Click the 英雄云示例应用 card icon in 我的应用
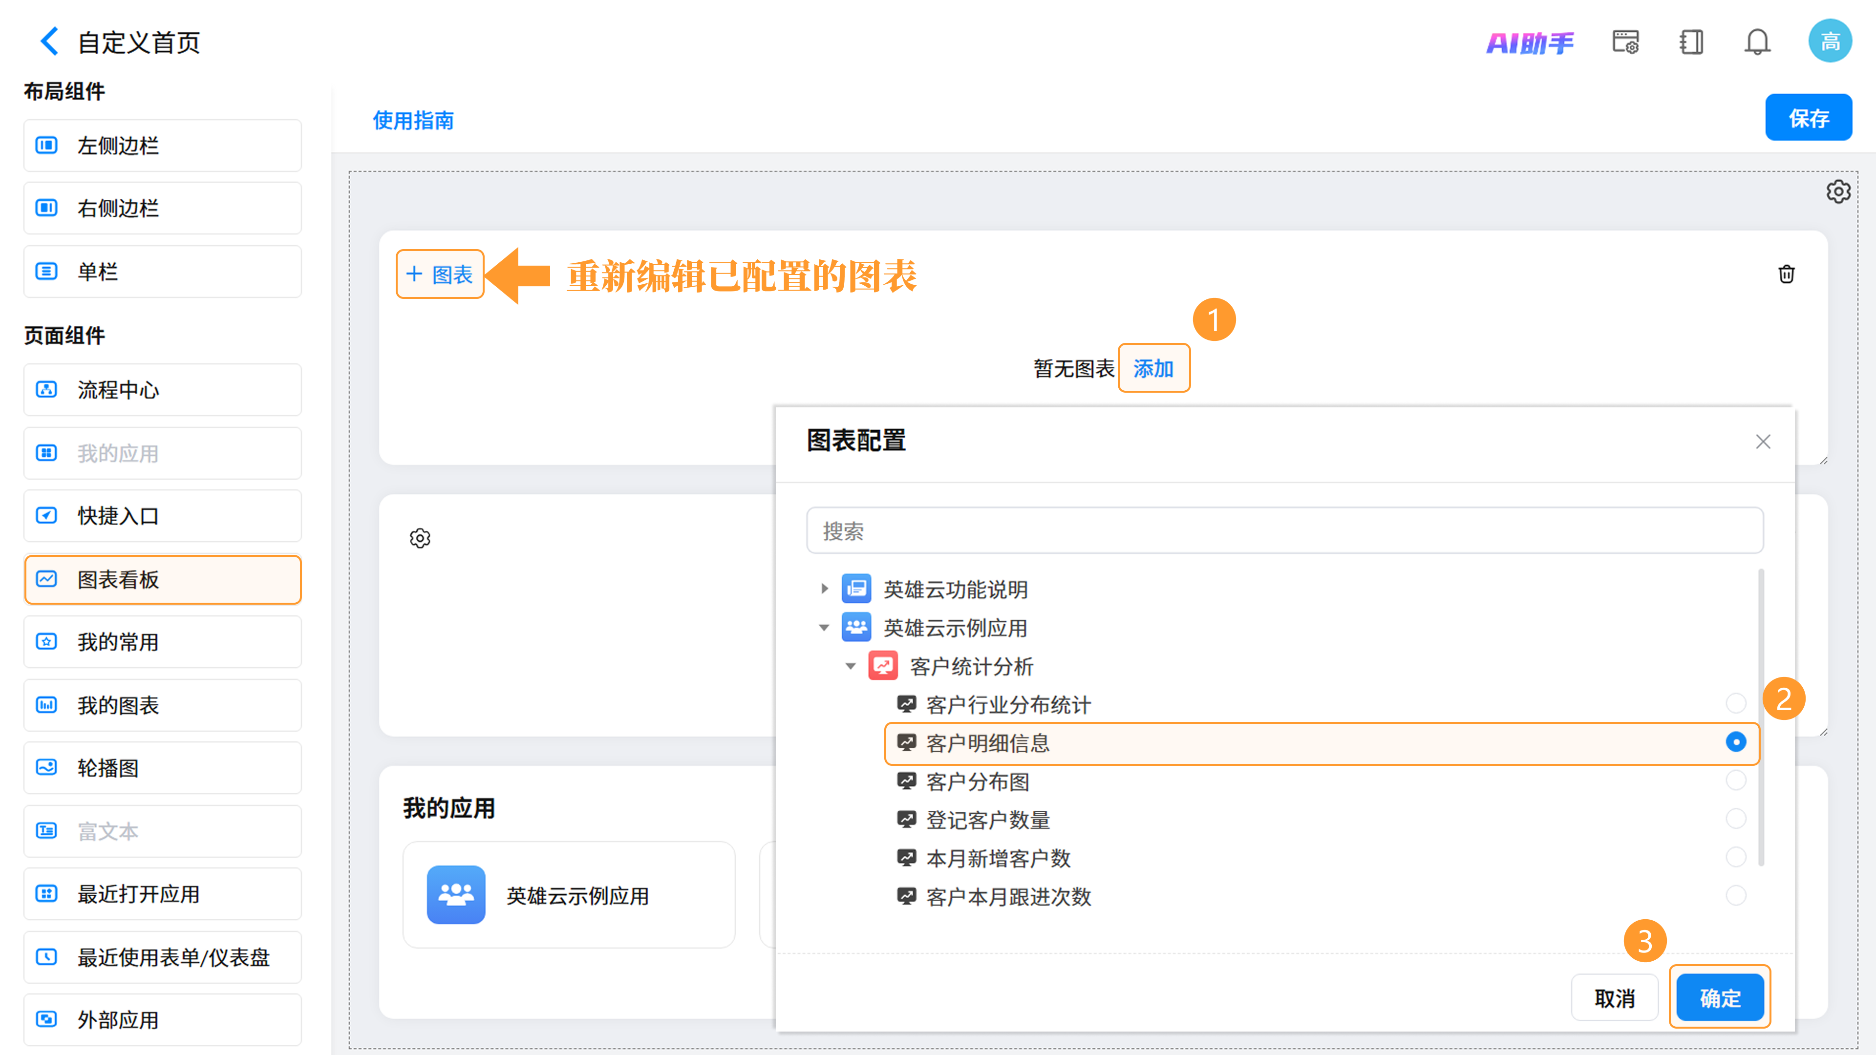1876x1055 pixels. (456, 895)
